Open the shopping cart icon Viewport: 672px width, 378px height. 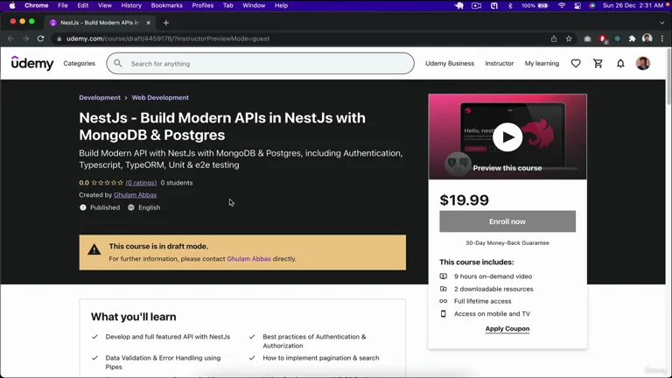point(598,63)
